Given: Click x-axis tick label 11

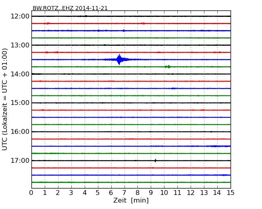Looking at the screenshot, I should coord(177,193).
